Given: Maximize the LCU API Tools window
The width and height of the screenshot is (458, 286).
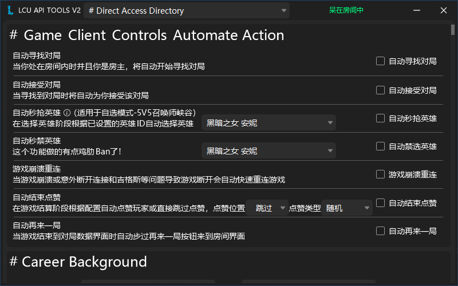Looking at the screenshot, I should point(417,10).
